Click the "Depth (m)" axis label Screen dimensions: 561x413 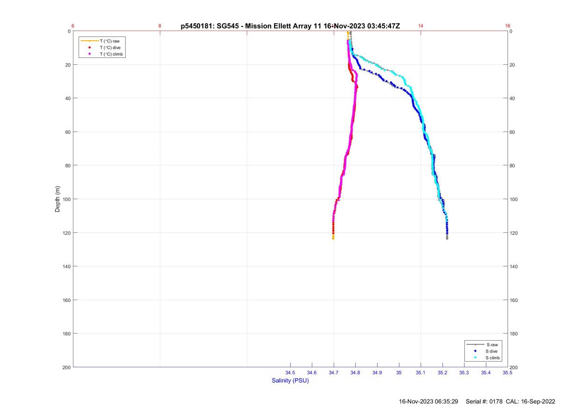click(58, 199)
